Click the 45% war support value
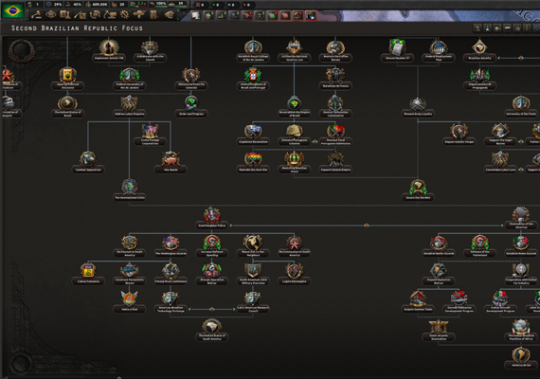 pos(74,5)
